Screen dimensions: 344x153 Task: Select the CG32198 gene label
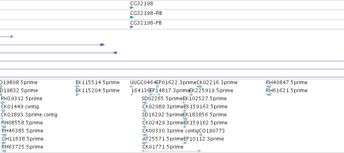(141, 4)
